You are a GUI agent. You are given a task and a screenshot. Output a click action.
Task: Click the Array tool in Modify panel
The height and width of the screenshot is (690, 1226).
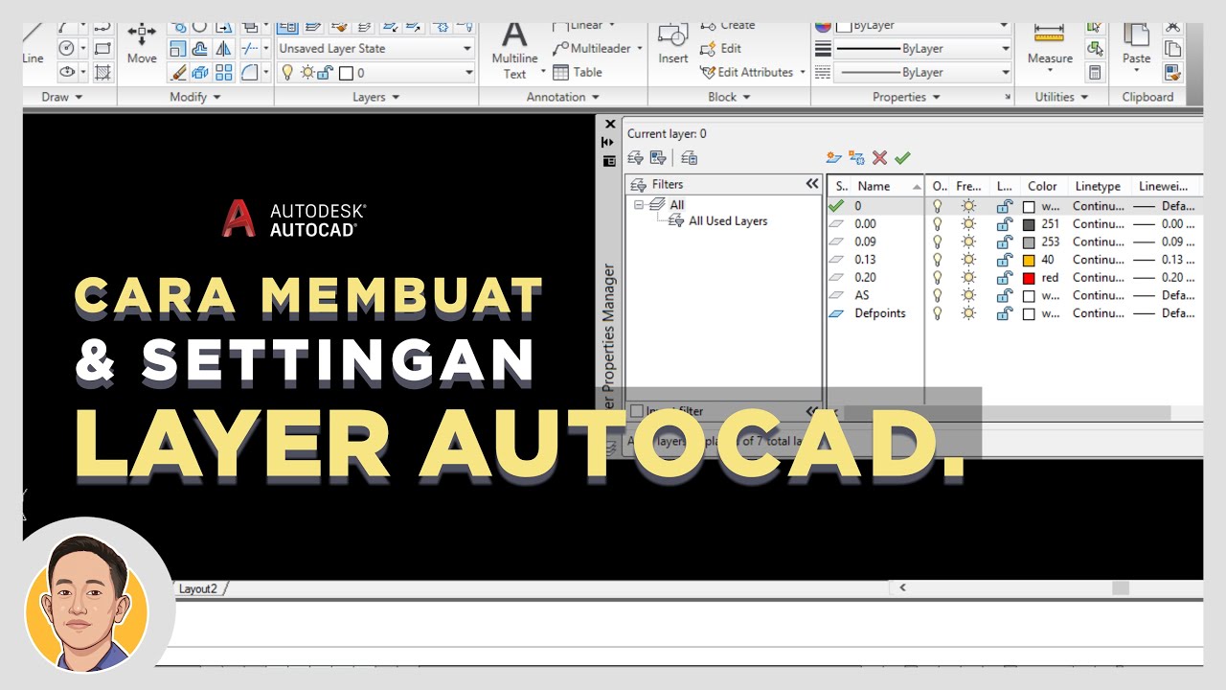tap(223, 72)
